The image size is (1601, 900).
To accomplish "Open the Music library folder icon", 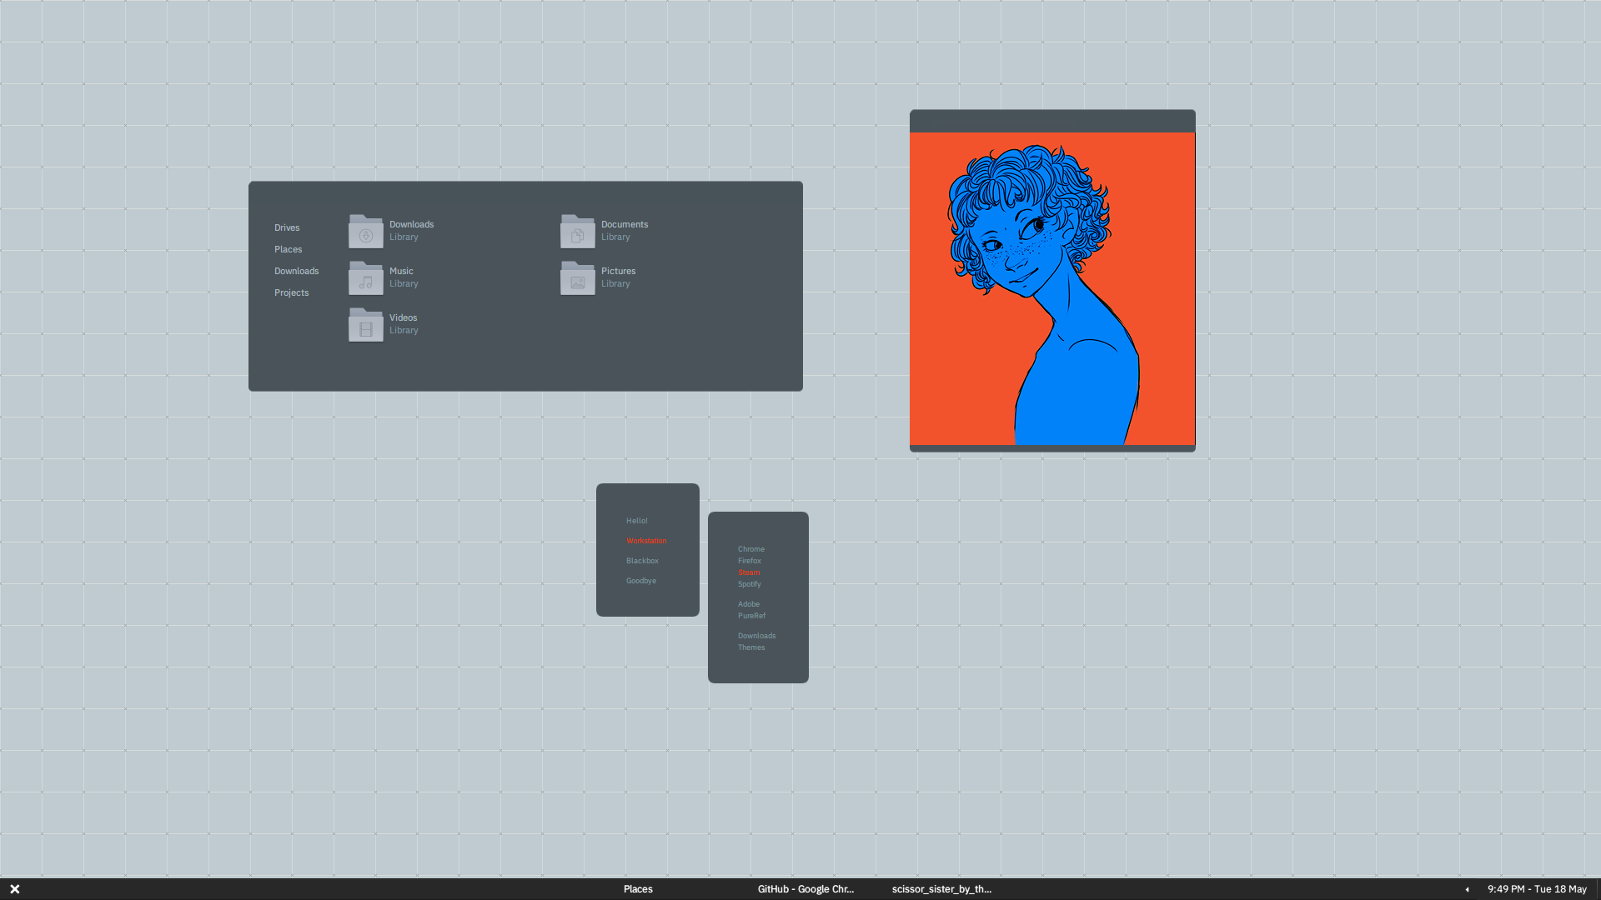I will pos(366,277).
